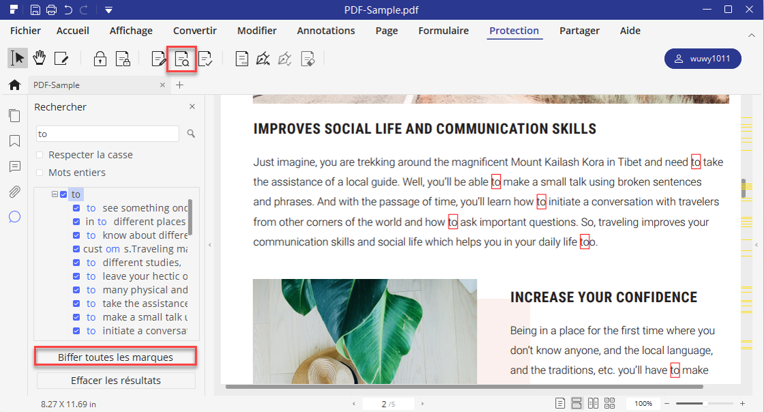Enable the Respecter la casse option
The image size is (764, 412).
[x=39, y=156]
